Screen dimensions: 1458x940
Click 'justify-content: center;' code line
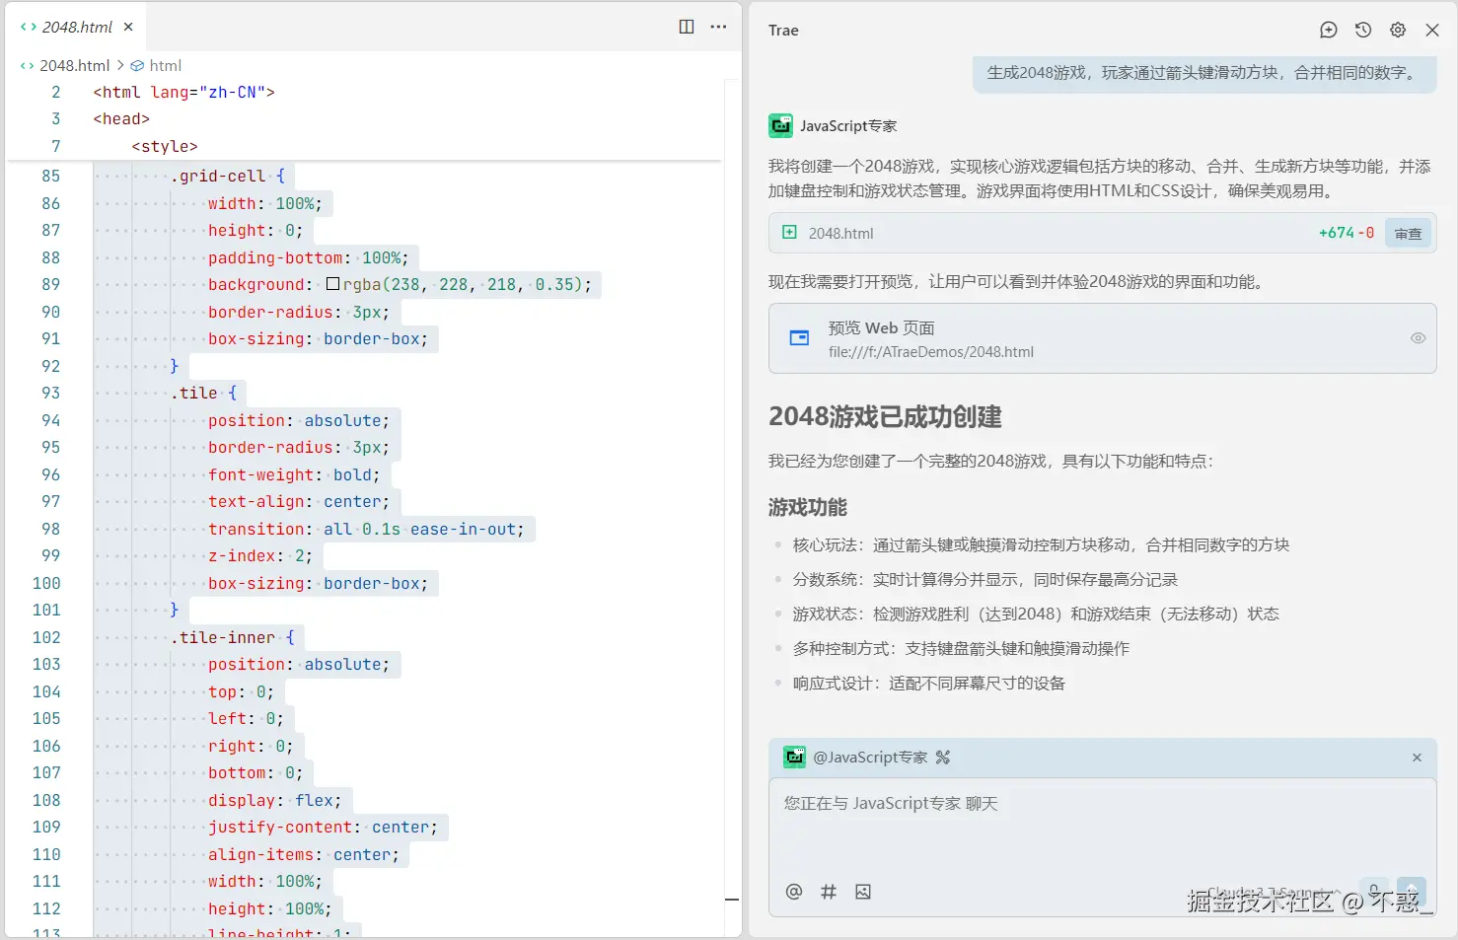(x=323, y=827)
